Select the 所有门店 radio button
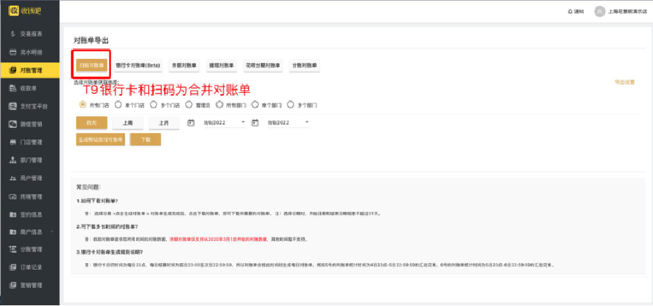The width and height of the screenshot is (653, 306). pyautogui.click(x=82, y=105)
